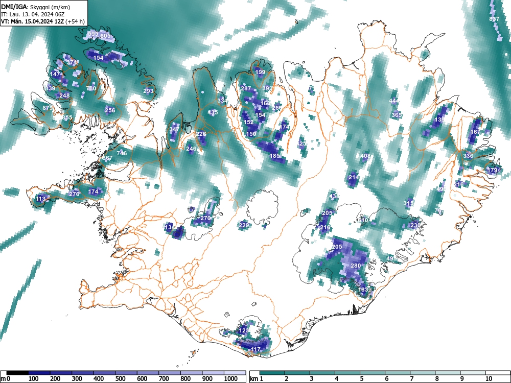Viewport: 511px width, 383px height.
Task: Click the 179 visibility value
Action: tap(492, 170)
